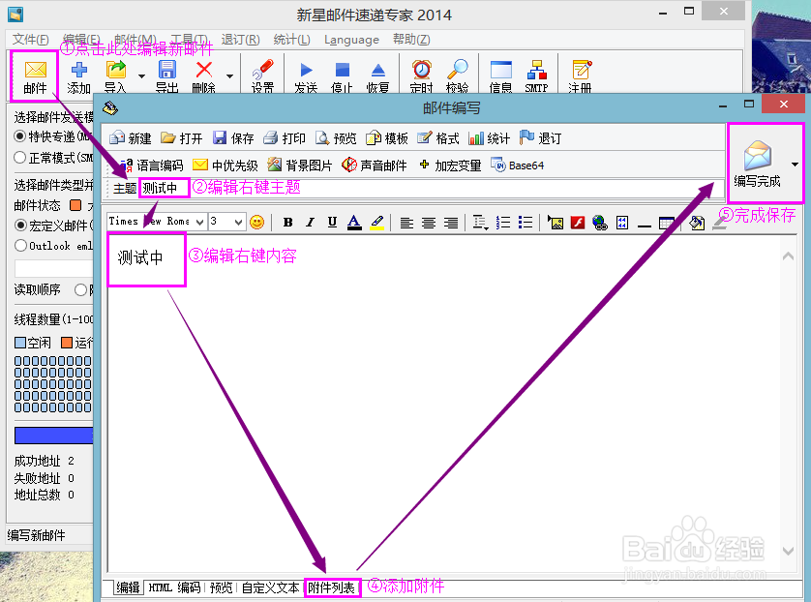Click 语言编码 language encoding button

tap(151, 166)
